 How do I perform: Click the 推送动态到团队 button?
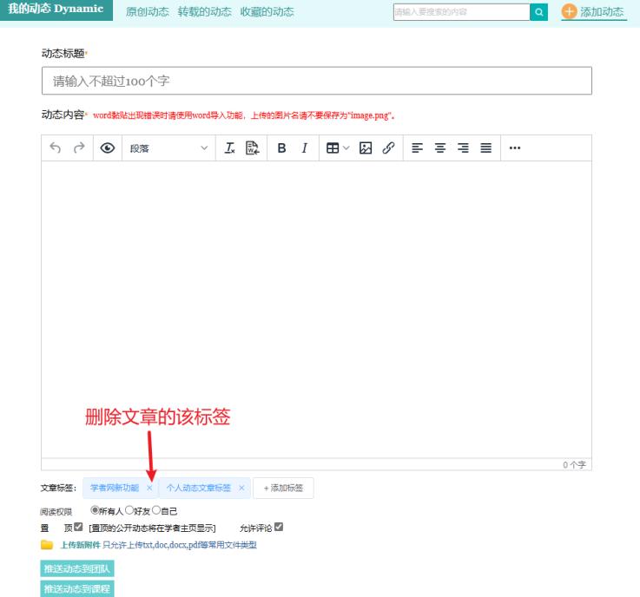77,569
